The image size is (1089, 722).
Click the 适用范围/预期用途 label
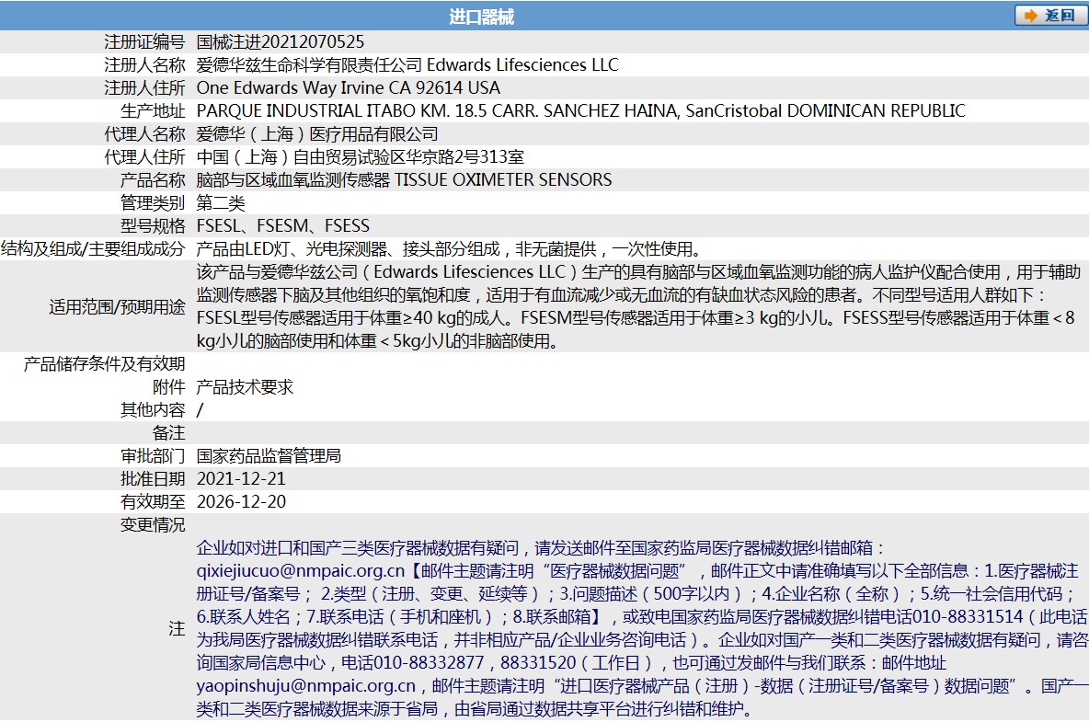[118, 306]
